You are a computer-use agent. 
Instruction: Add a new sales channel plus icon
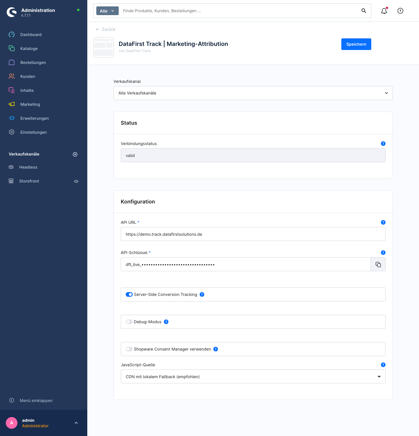pos(75,154)
